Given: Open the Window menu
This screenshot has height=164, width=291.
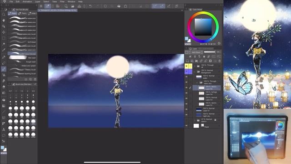Looking at the screenshot, I should [71, 1].
